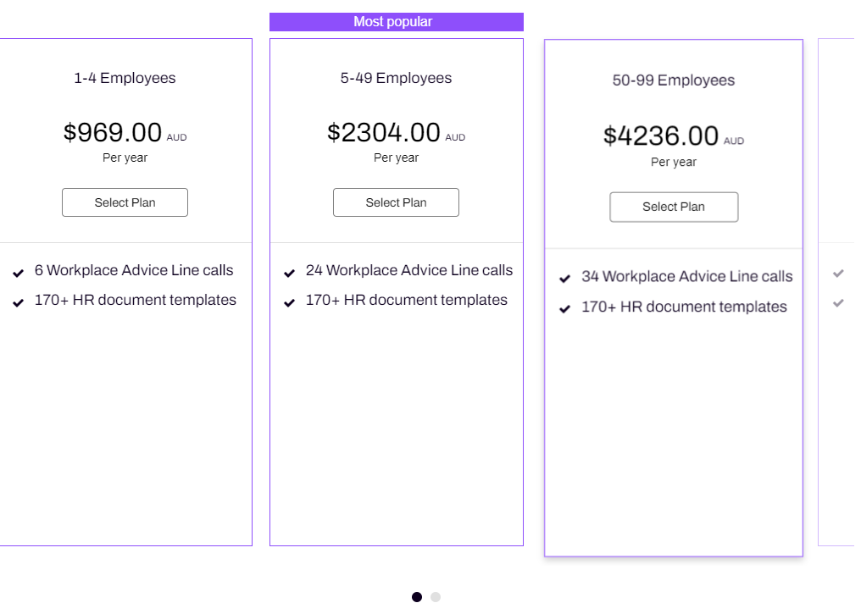
Task: Click the 5-49 Employees plan heading
Action: tap(396, 78)
